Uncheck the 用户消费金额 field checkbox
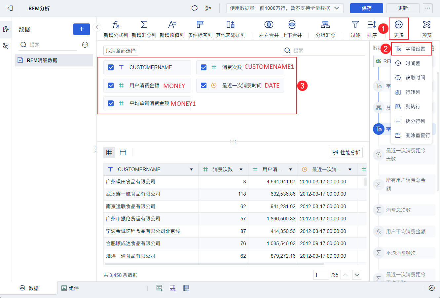This screenshot has height=298, width=440. [111, 86]
